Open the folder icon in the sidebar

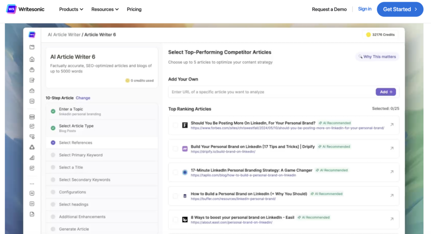point(32,47)
